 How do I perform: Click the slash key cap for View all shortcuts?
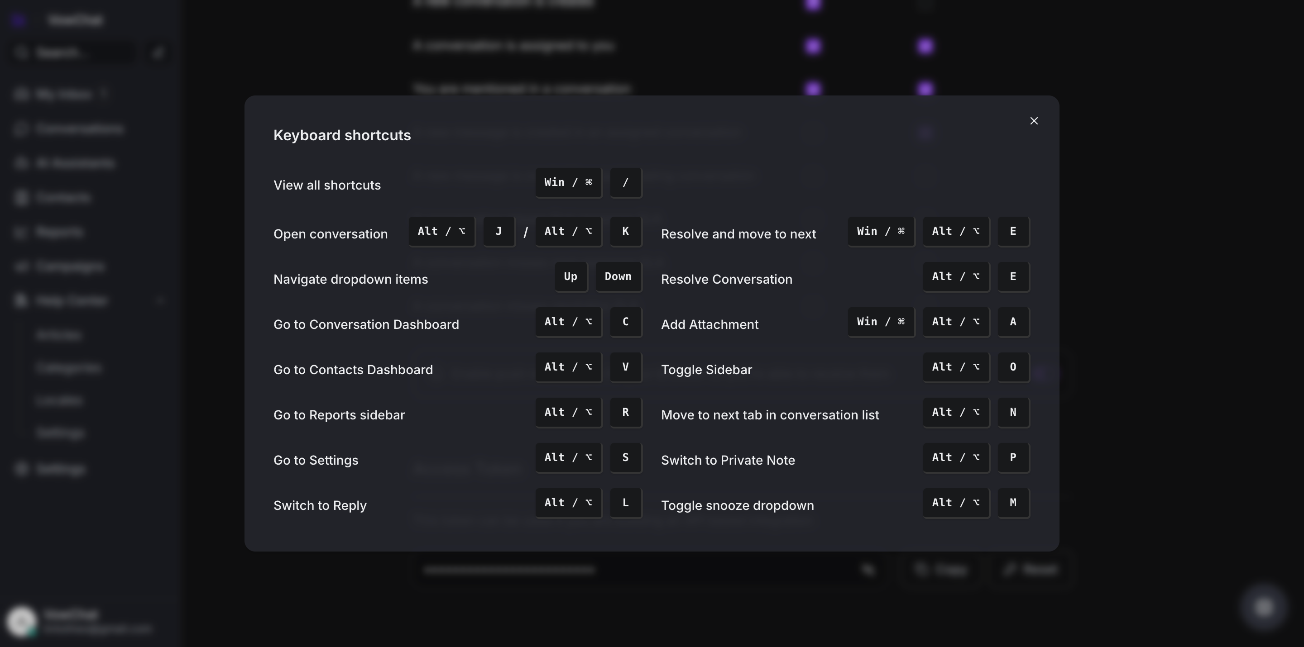coord(625,183)
